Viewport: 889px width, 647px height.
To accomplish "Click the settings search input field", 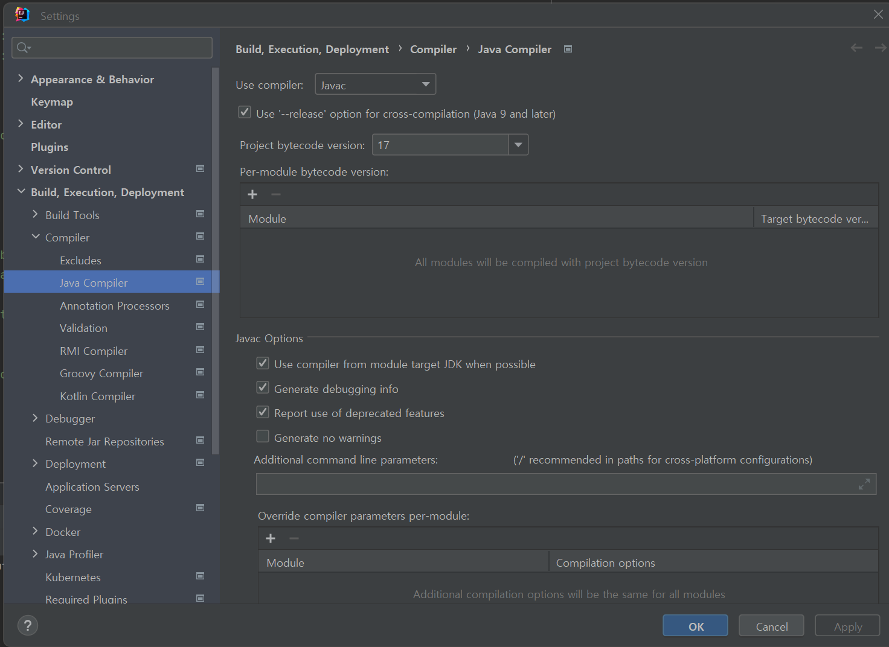I will [x=112, y=48].
